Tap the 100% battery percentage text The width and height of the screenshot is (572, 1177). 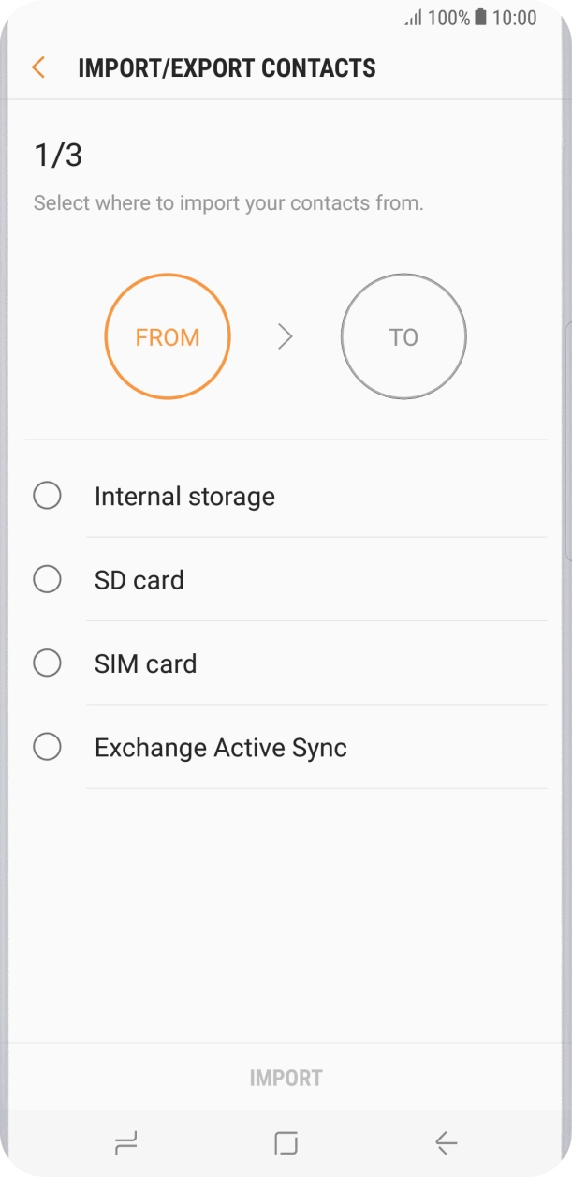point(449,18)
